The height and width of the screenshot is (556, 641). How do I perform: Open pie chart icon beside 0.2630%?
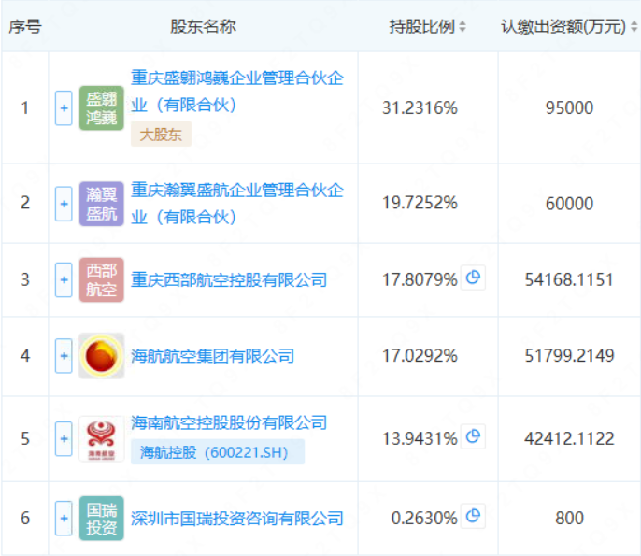pos(474,516)
